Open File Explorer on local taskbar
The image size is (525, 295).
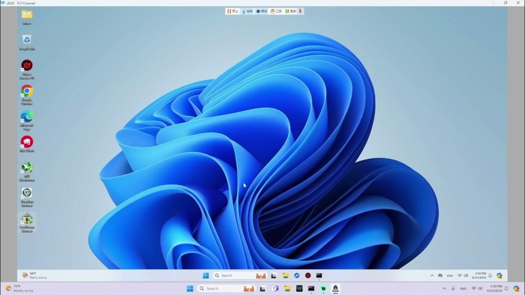click(288, 288)
